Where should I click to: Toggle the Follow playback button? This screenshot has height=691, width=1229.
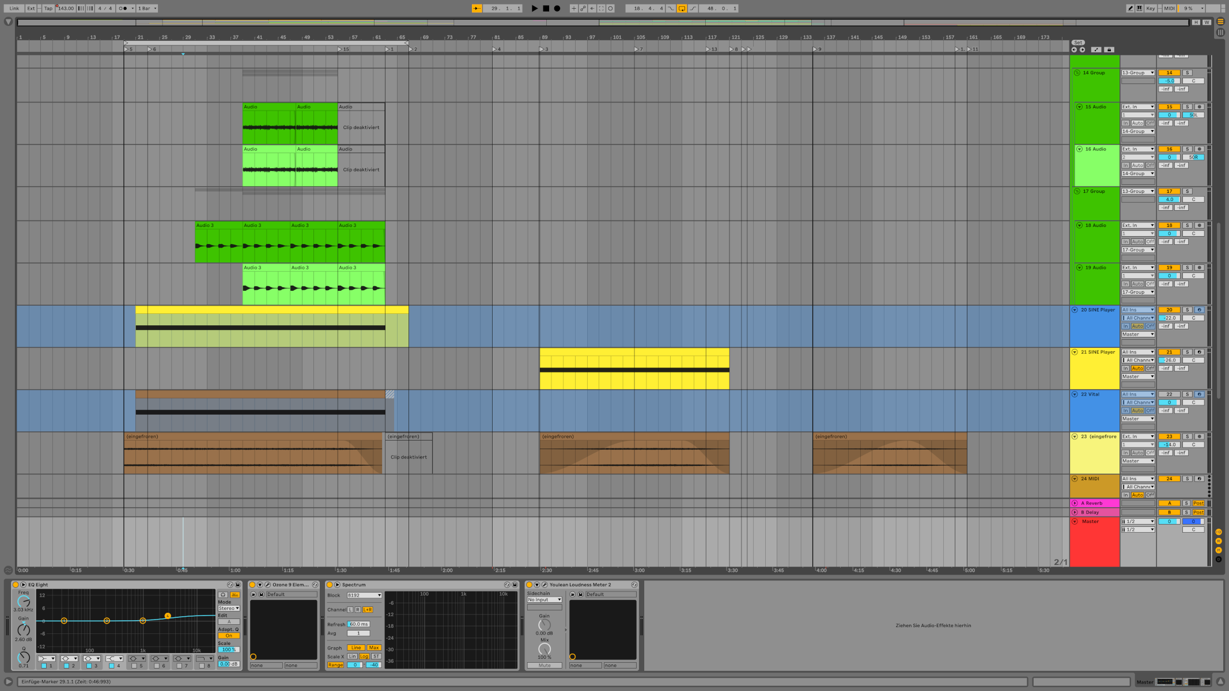click(x=477, y=8)
